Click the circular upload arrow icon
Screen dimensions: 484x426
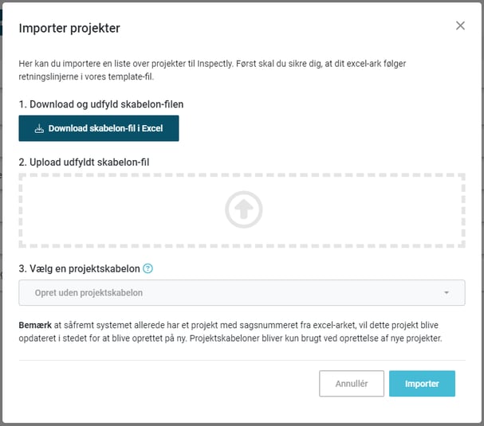[x=243, y=209]
